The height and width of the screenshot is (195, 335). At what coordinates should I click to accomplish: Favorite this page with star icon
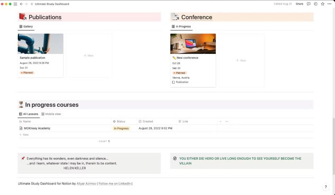click(x=323, y=4)
